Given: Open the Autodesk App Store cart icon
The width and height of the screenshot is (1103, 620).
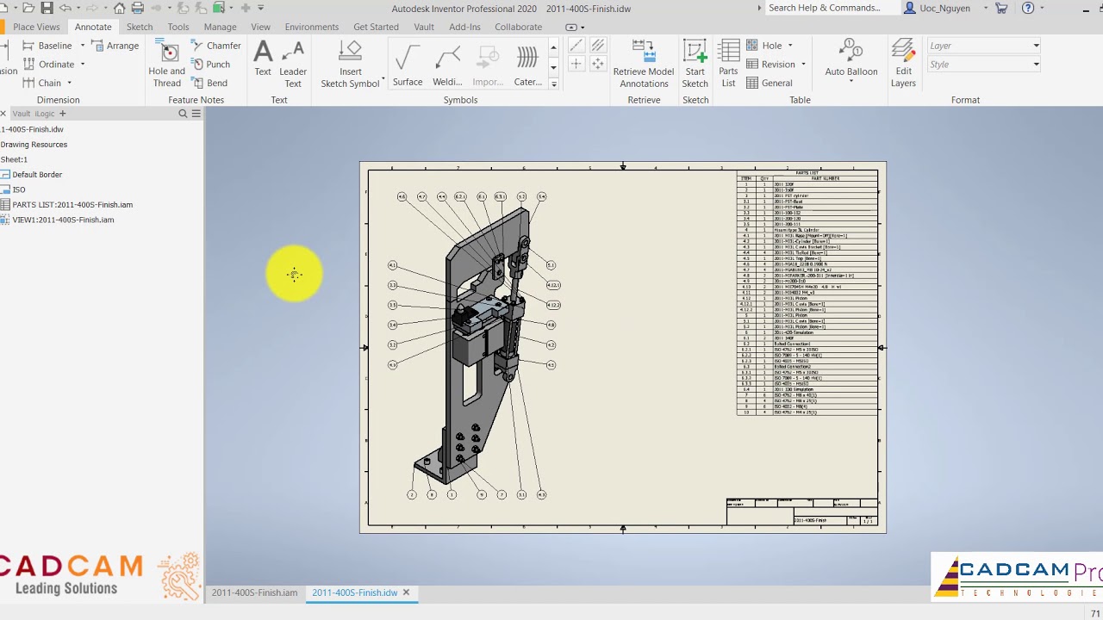Looking at the screenshot, I should (1001, 8).
